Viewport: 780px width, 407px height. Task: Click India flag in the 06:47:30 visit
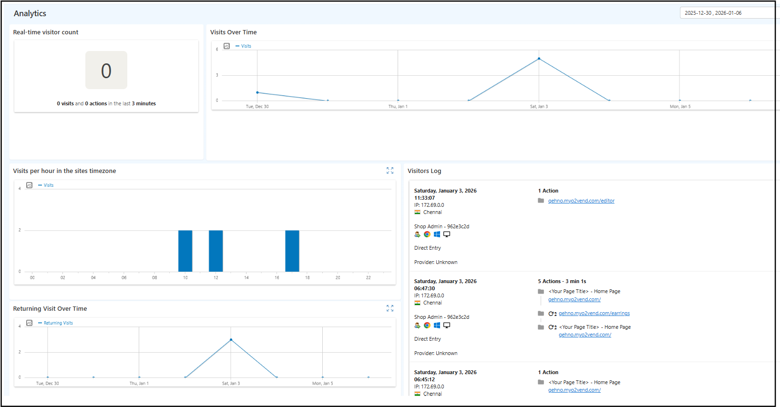[417, 303]
